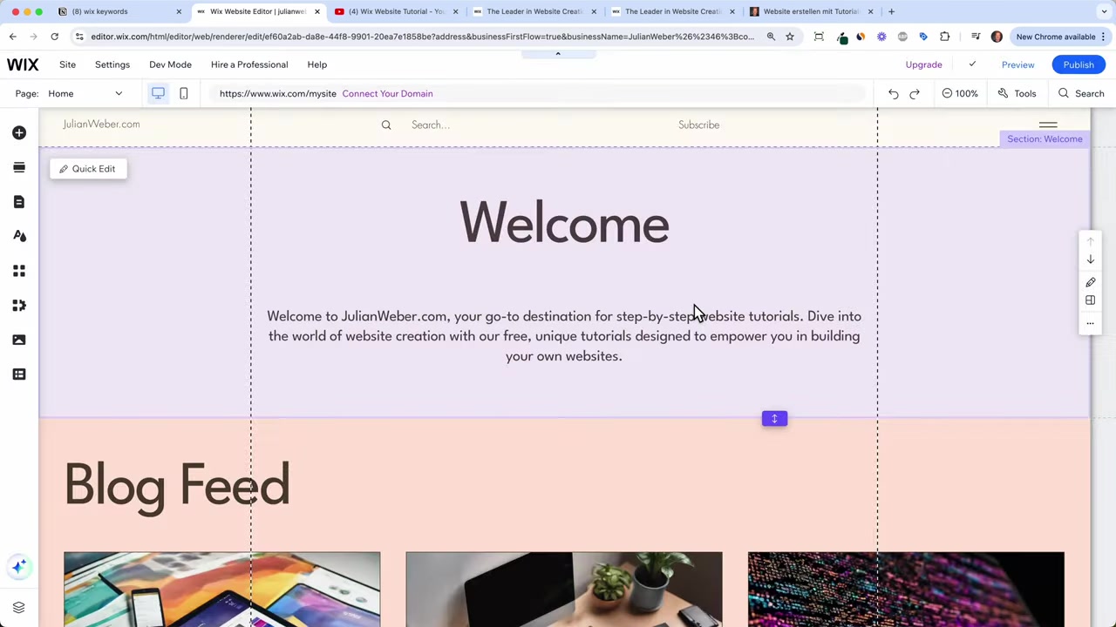Click Connect Your Domain link
The height and width of the screenshot is (627, 1116).
pos(387,93)
